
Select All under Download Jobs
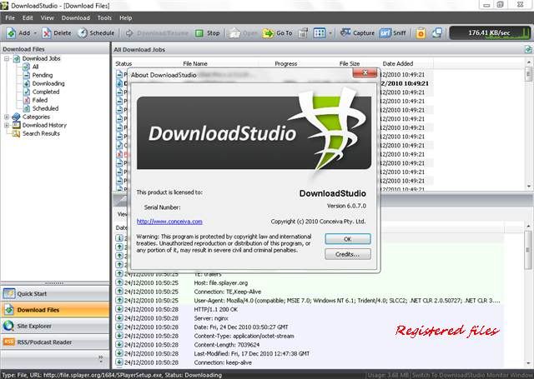(x=35, y=67)
